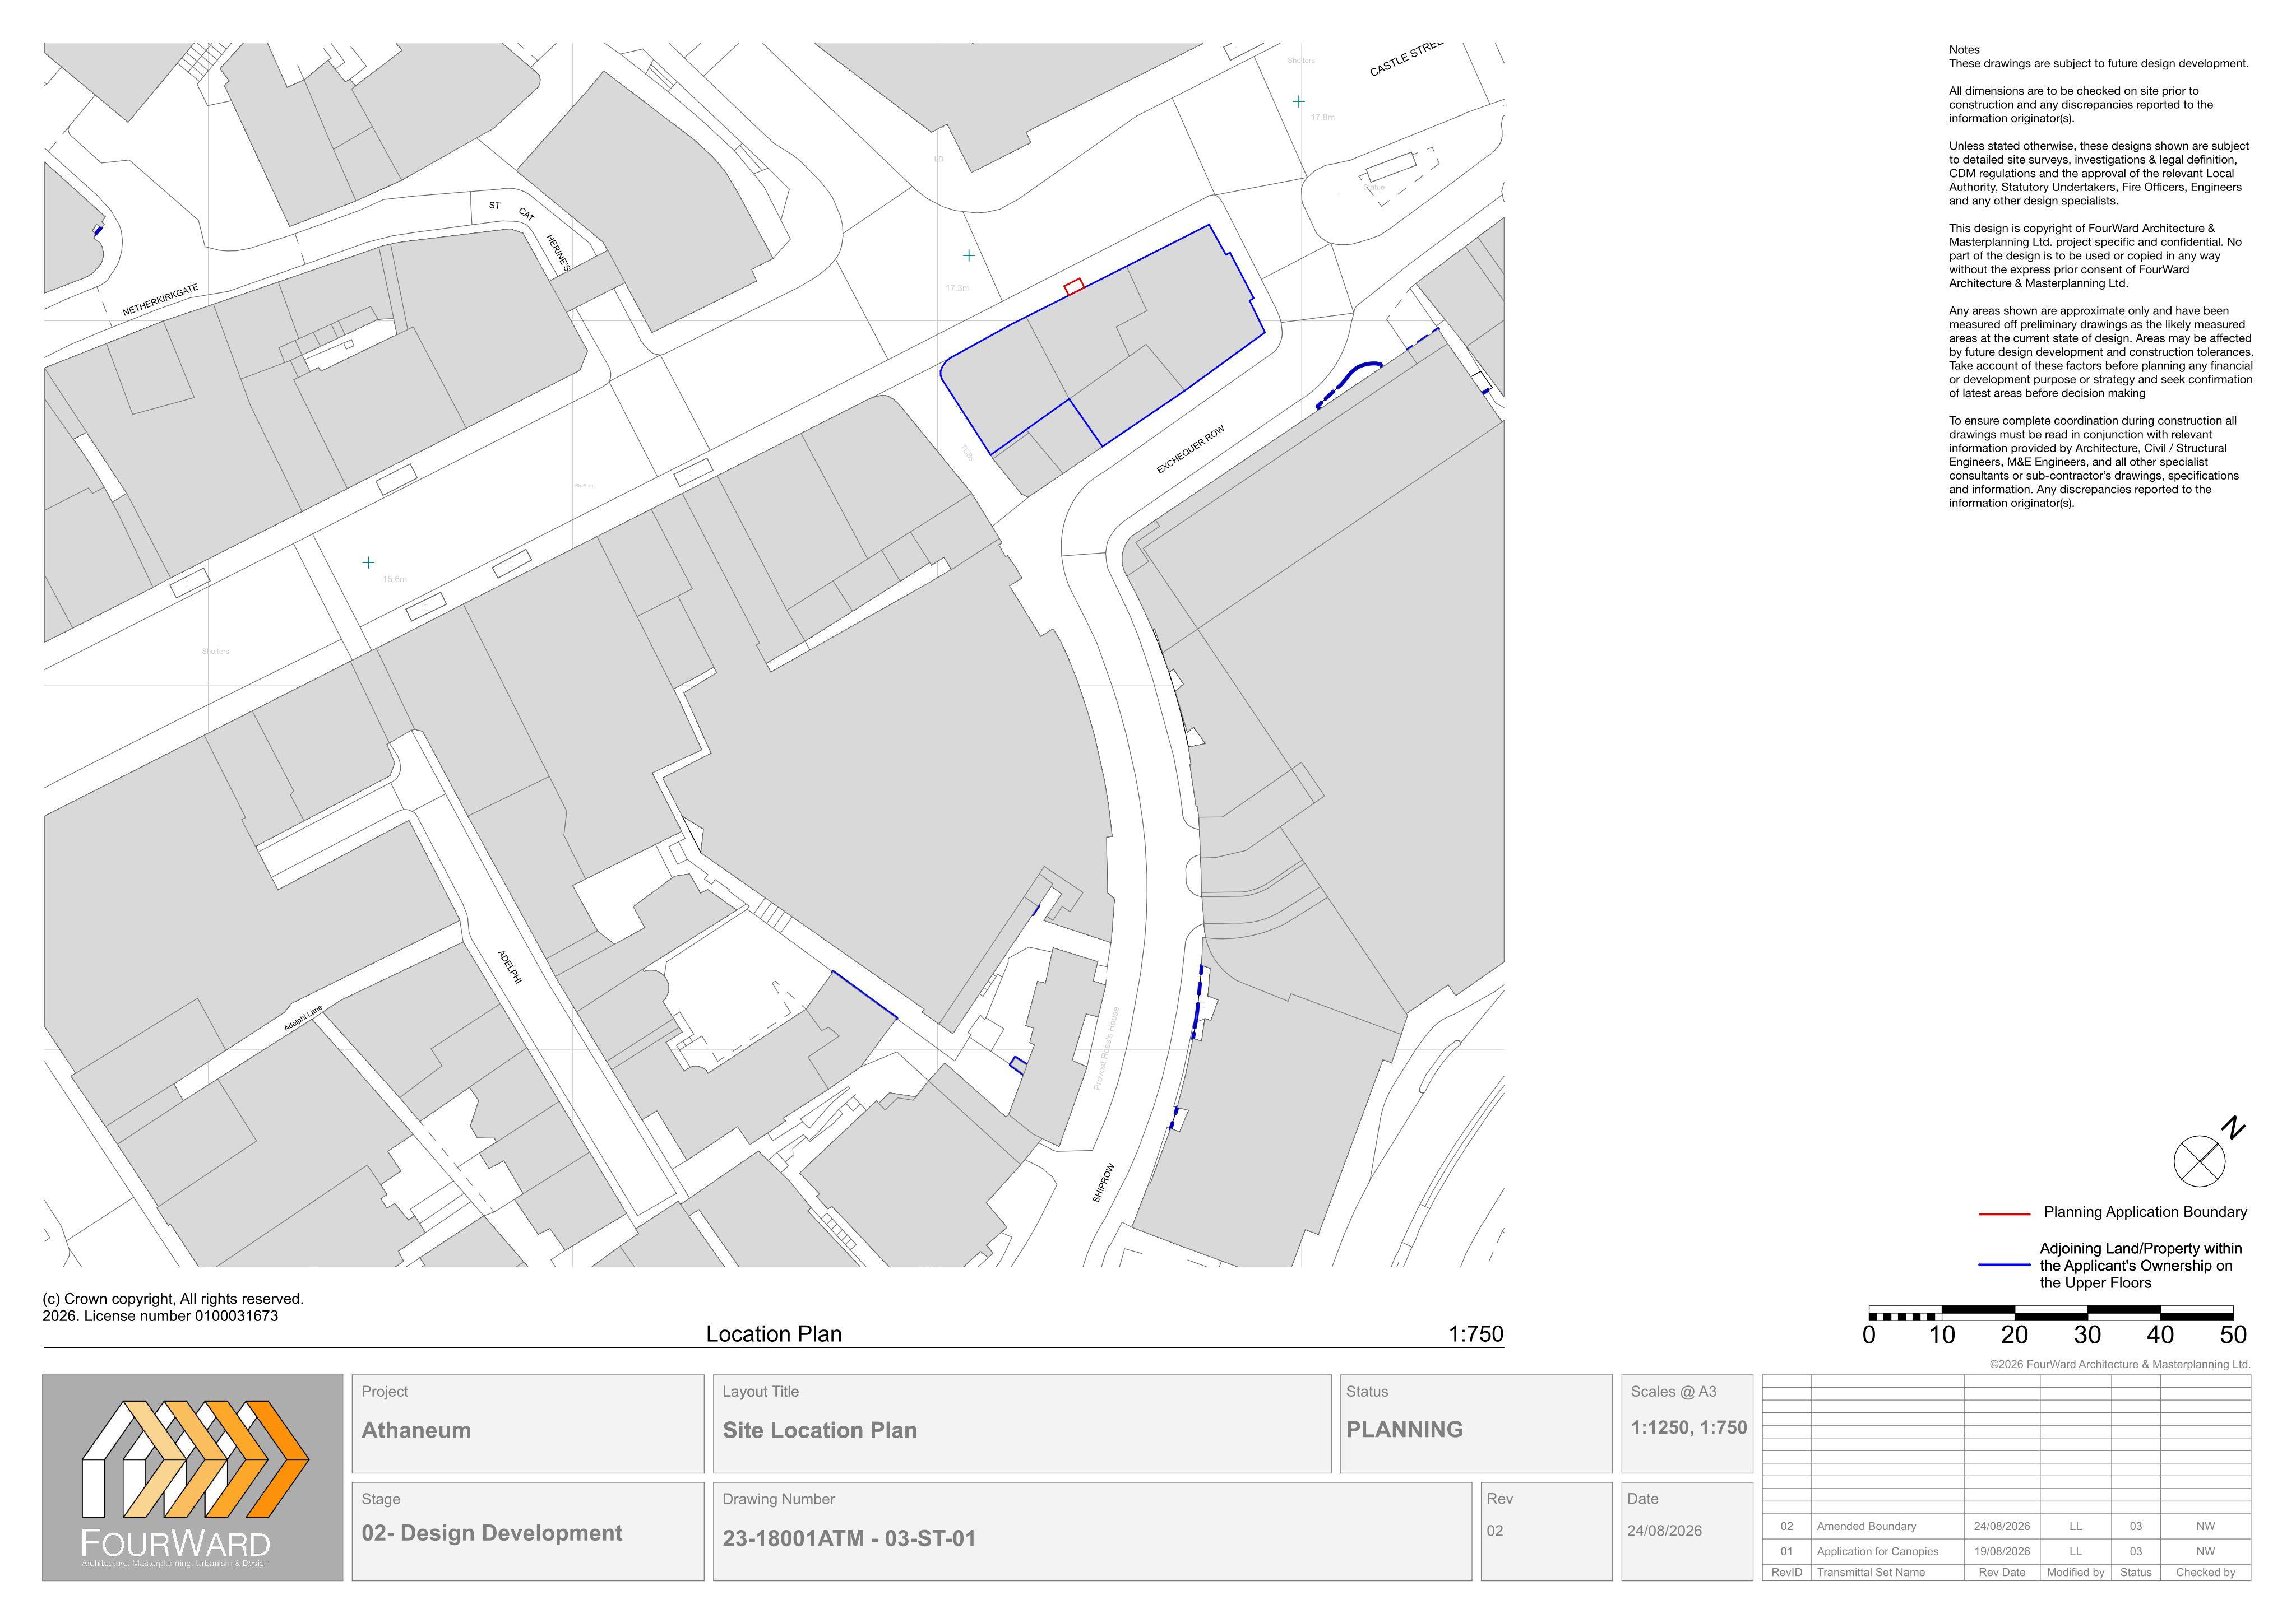Image resolution: width=2296 pixels, height=1623 pixels.
Task: Click the teal cross marker near 17.3m
Action: coord(968,256)
